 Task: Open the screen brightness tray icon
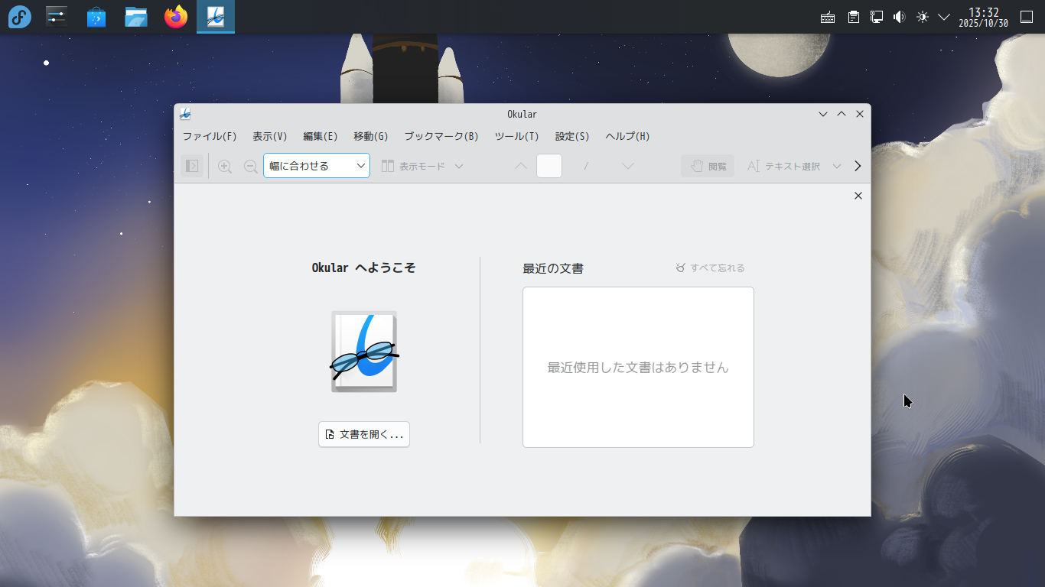(x=923, y=17)
